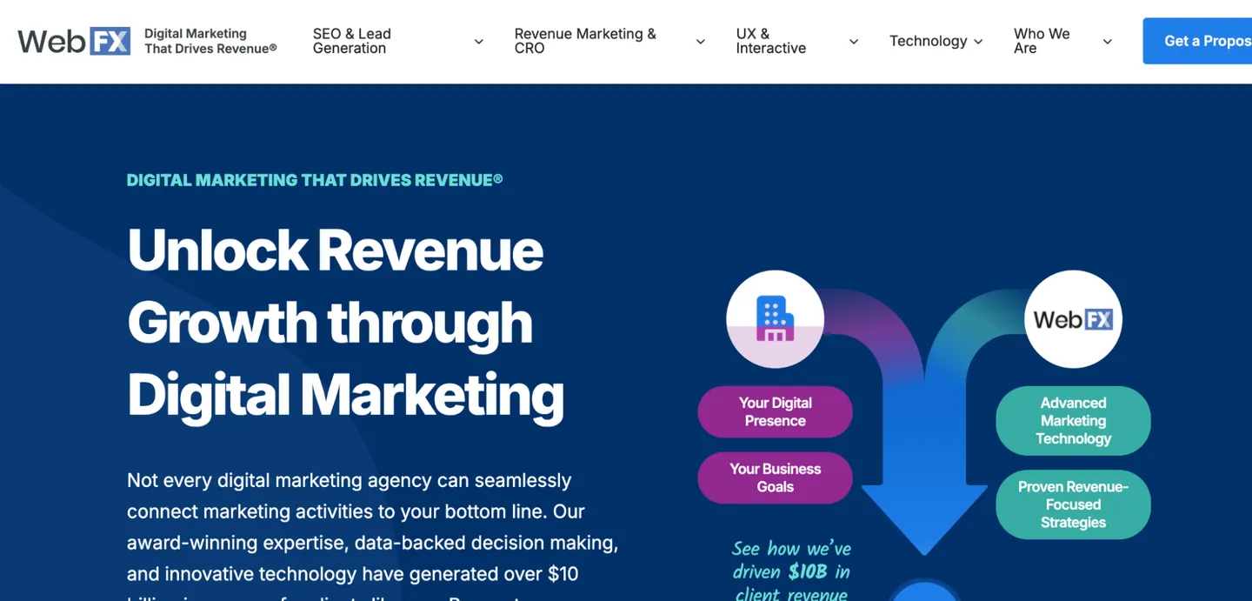Image resolution: width=1252 pixels, height=601 pixels.
Task: Open the Revenue Marketing & CRO menu
Action: [x=584, y=41]
